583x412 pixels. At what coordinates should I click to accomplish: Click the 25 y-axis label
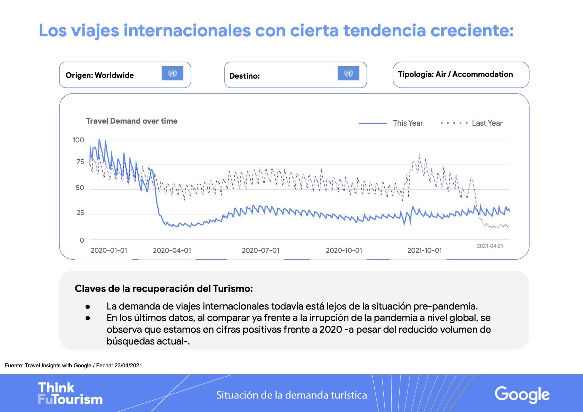80,213
